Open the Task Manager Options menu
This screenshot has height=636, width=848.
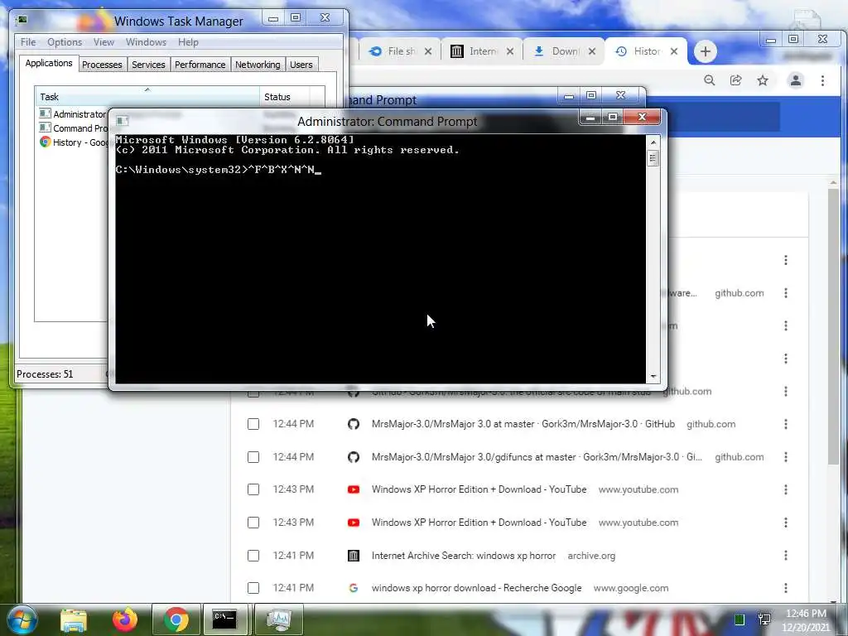click(x=65, y=41)
